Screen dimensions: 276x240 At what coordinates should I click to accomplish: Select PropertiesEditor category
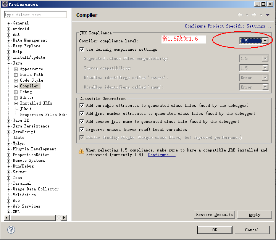[31, 155]
